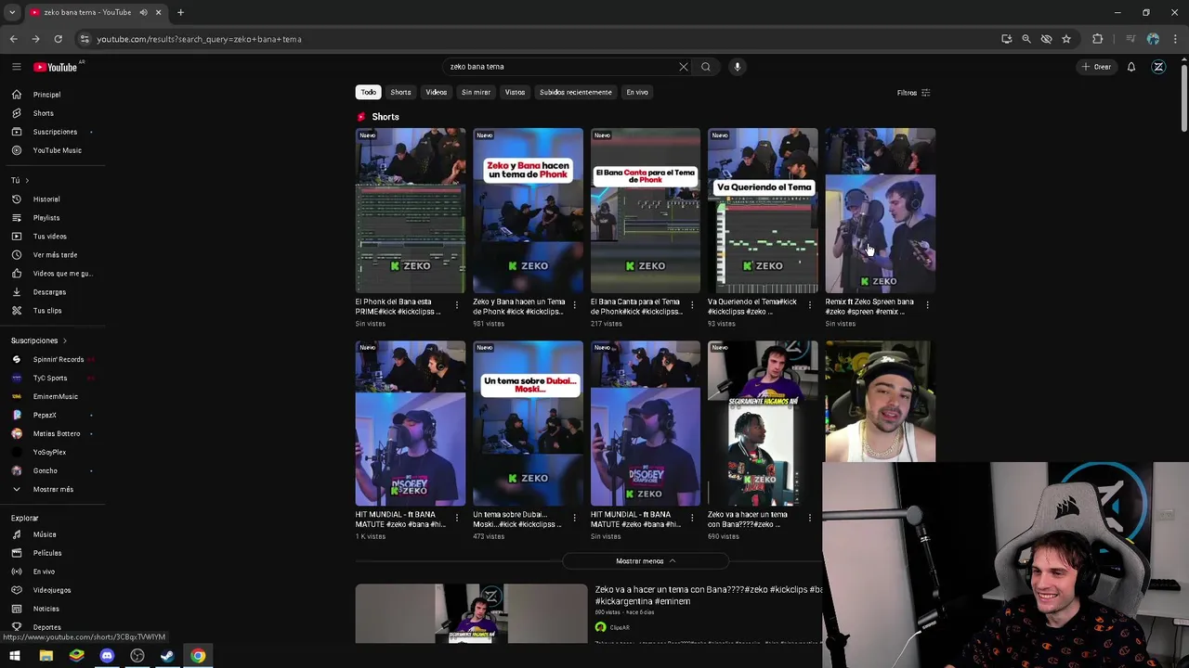
Task: Select the Videos filter chip
Action: 437,92
